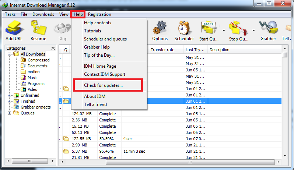This screenshot has height=170, width=294.
Task: Sort by Last Try column header
Action: point(196,50)
